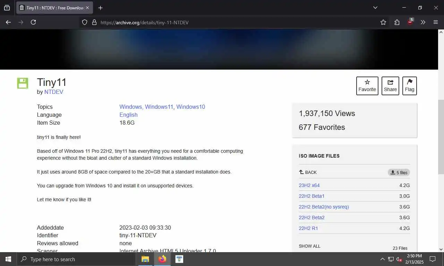444x266 pixels.
Task: Open the site security padlock info
Action: [94, 22]
